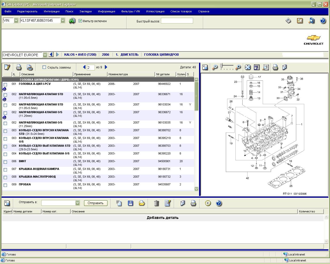This screenshot has height=264, width=330.
Task: Go to previous parts page arrow
Action: 84,67
